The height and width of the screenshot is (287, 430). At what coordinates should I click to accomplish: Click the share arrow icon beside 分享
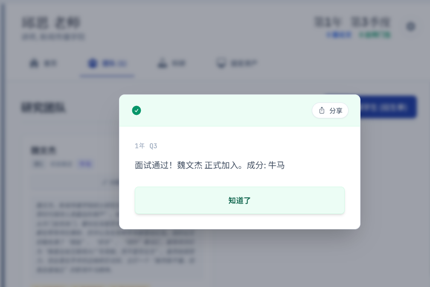coord(322,111)
